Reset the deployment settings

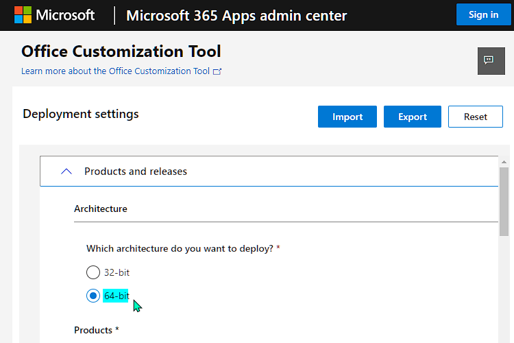pyautogui.click(x=476, y=117)
